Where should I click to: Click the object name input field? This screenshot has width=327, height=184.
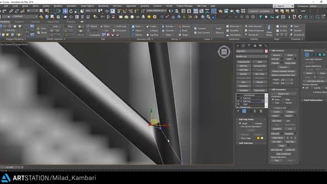click(x=250, y=51)
